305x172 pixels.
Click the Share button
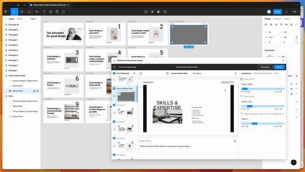click(277, 12)
